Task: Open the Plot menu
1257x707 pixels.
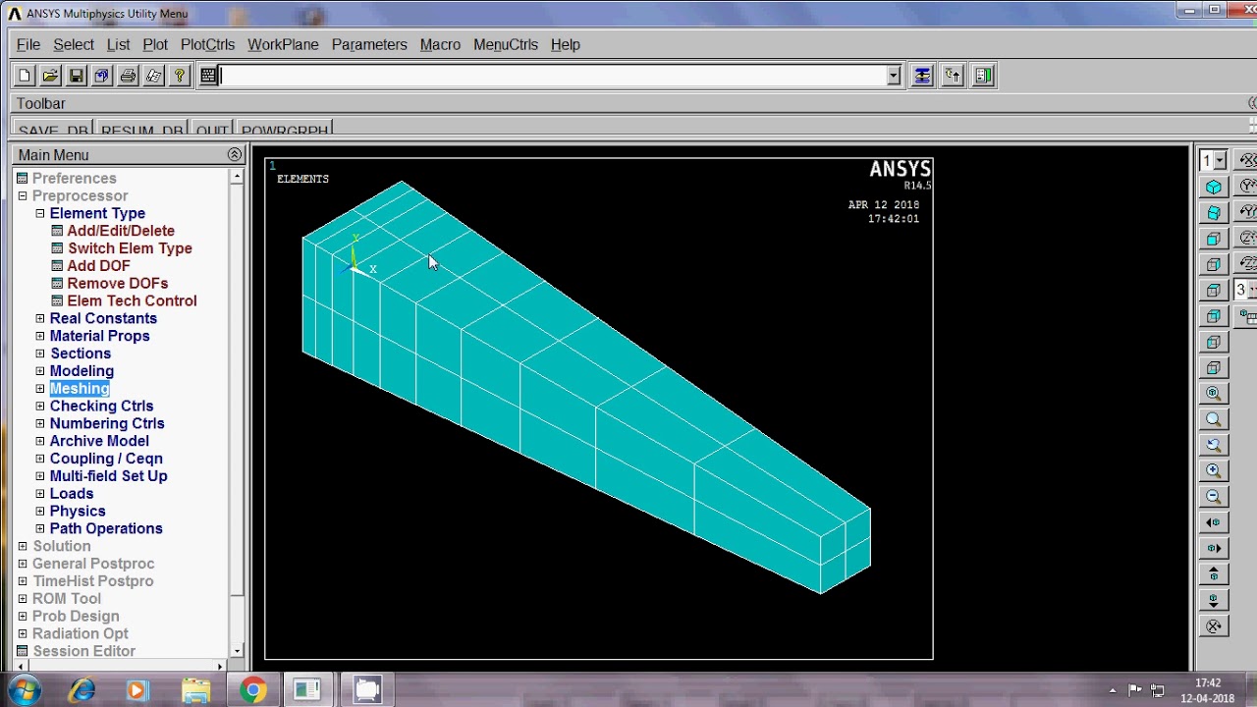Action: (155, 44)
